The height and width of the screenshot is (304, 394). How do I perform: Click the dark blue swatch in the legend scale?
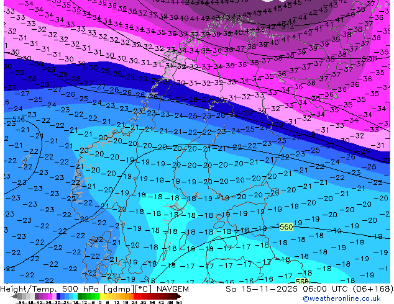(x=58, y=296)
